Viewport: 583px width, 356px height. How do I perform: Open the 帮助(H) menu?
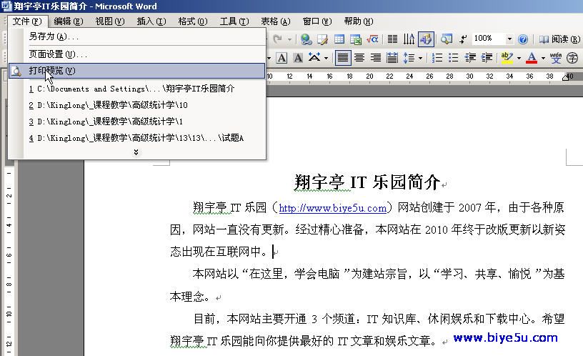point(358,21)
